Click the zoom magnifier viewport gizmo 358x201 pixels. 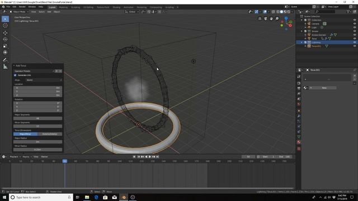[x=277, y=18]
